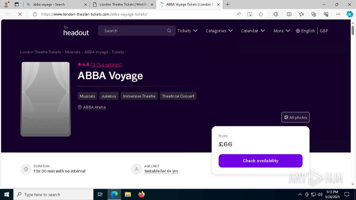Screen dimensions: 356x200
Task: Go to London Theatre Tickets breadcrumb
Action: pos(41,52)
